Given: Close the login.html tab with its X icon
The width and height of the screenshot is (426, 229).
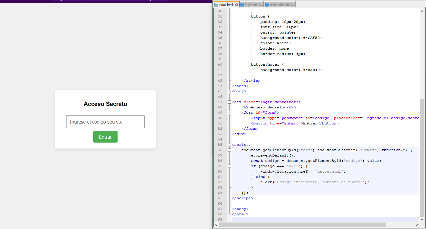Looking at the screenshot, I should coord(261,4).
